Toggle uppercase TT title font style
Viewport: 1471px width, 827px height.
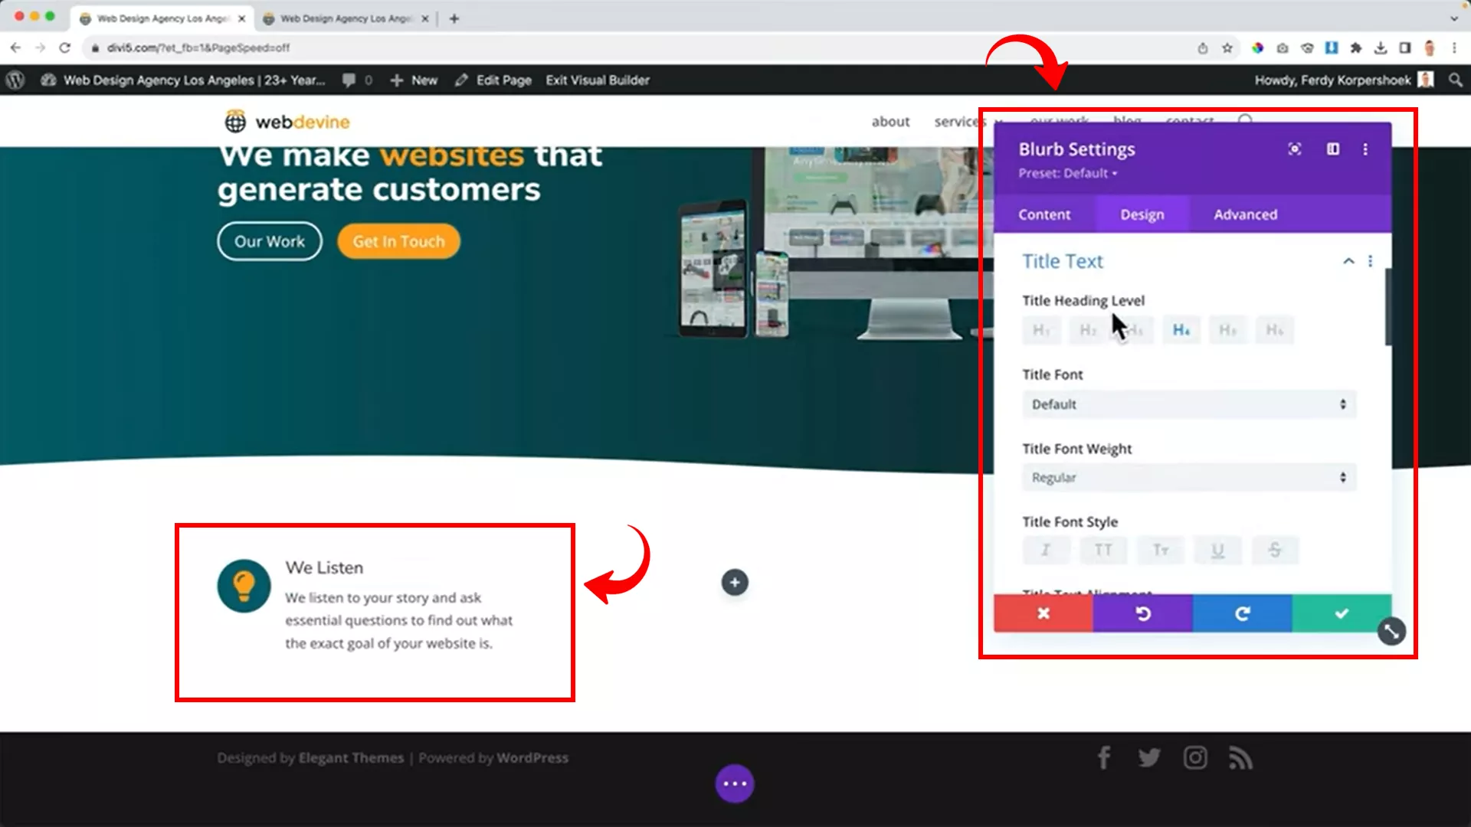coord(1102,550)
